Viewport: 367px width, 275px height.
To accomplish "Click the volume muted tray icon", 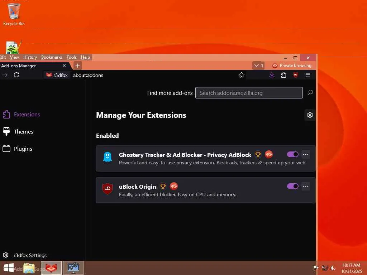I will click(x=333, y=268).
